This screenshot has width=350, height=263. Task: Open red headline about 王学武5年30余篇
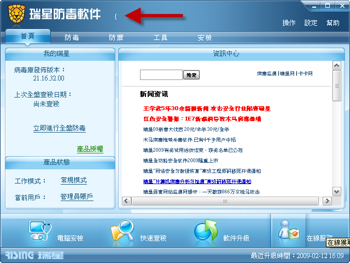click(x=207, y=108)
